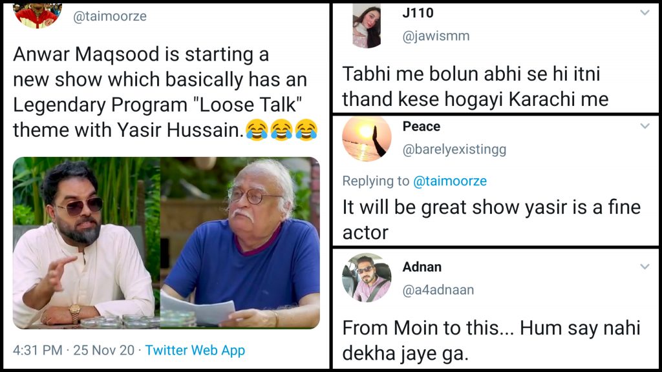
Task: Open the Yasir Hussain photo on the left
Action: [86, 243]
